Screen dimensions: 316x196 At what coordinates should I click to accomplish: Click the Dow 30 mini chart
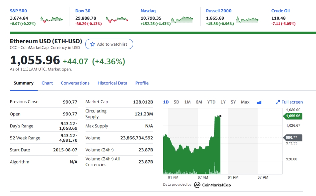(x=117, y=20)
